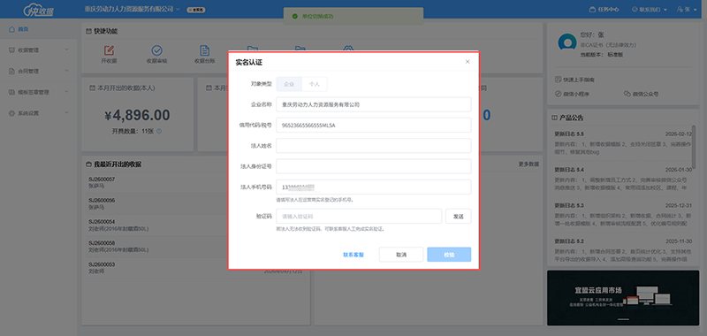The width and height of the screenshot is (707, 336).
Task: Open the 更多数据 link
Action: 528,164
